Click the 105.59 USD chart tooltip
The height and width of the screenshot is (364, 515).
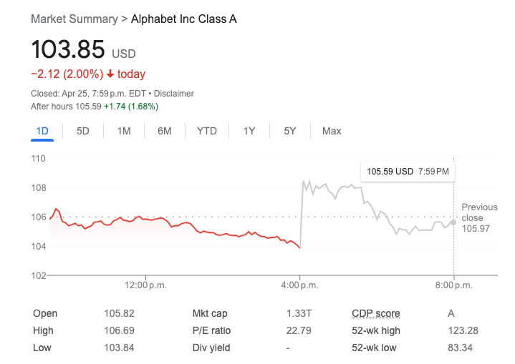click(408, 172)
